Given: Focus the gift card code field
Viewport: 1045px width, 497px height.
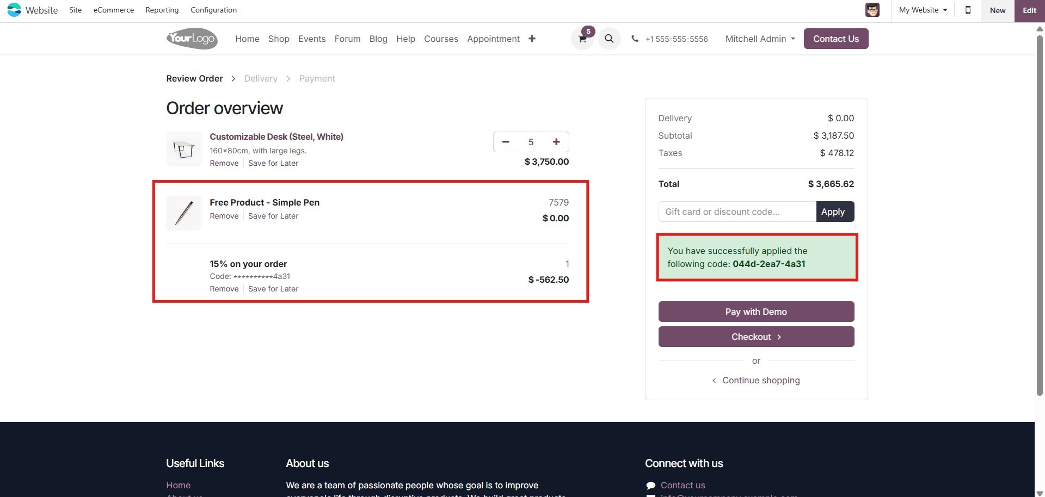Looking at the screenshot, I should [x=737, y=212].
